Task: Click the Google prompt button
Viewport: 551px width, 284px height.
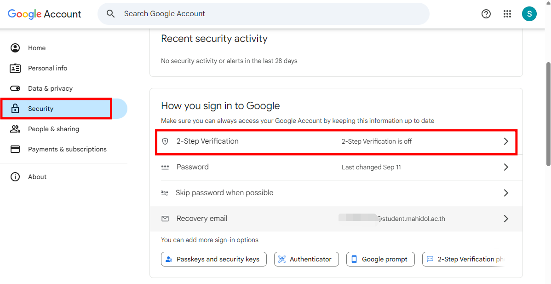Action: (x=380, y=259)
